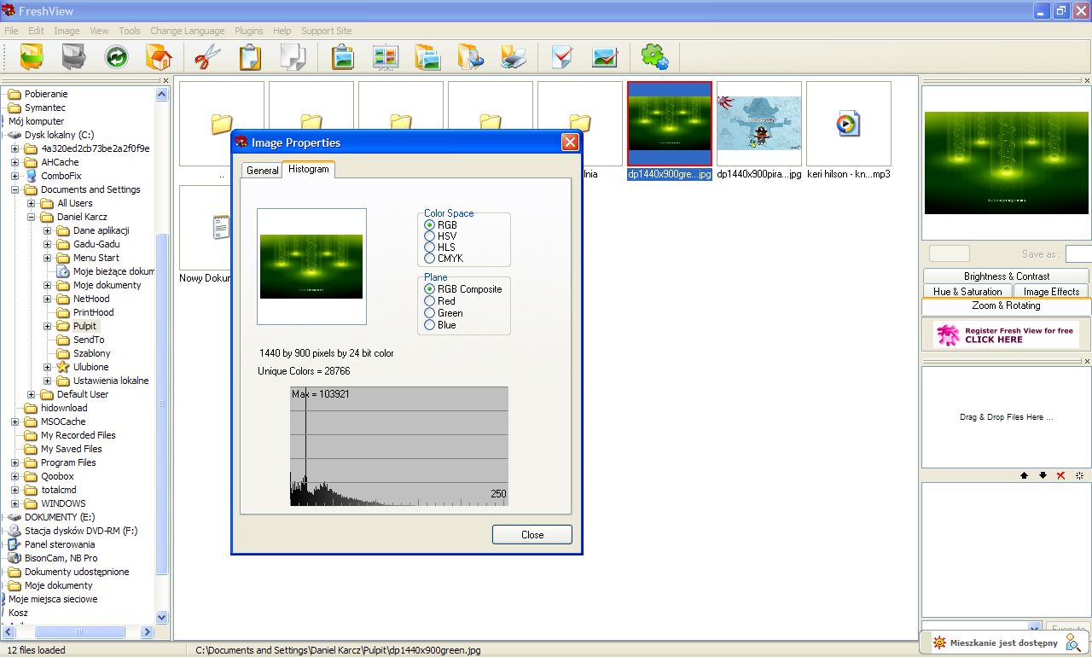1092x657 pixels.
Task: Click the black up arrow in file list panel
Action: [1024, 475]
